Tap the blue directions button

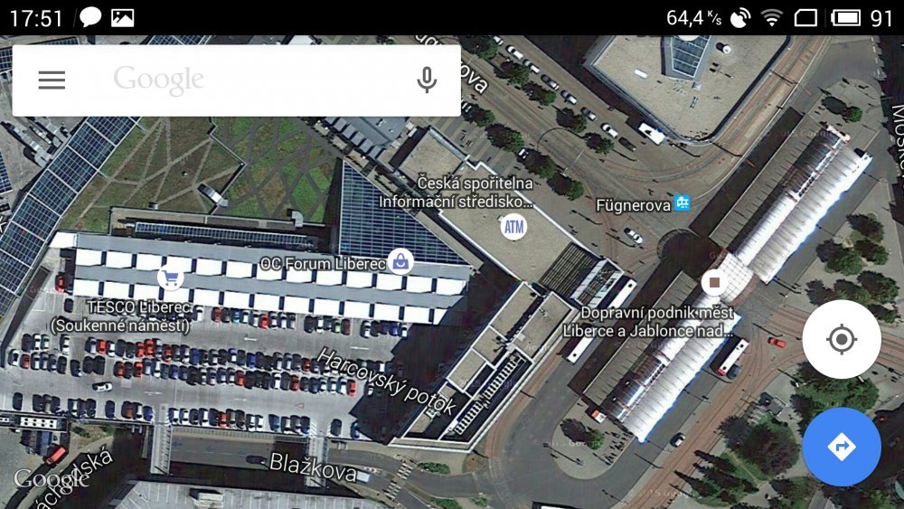[841, 447]
